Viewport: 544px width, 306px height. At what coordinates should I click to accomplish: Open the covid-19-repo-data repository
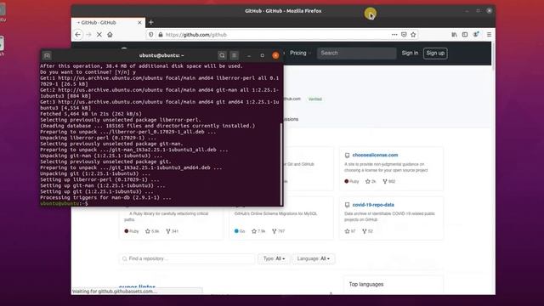point(373,205)
